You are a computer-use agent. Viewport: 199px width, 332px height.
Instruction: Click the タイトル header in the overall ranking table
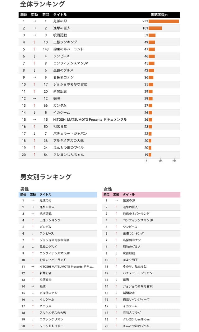pyautogui.click(x=60, y=15)
